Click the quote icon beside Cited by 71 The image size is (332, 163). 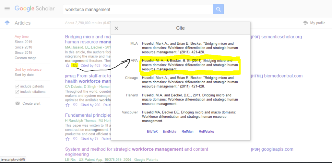(x=75, y=139)
